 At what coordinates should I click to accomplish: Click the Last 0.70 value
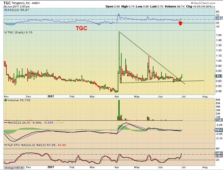point(157,6)
